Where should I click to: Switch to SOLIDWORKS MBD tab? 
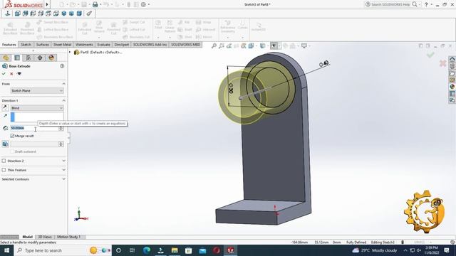(185, 44)
